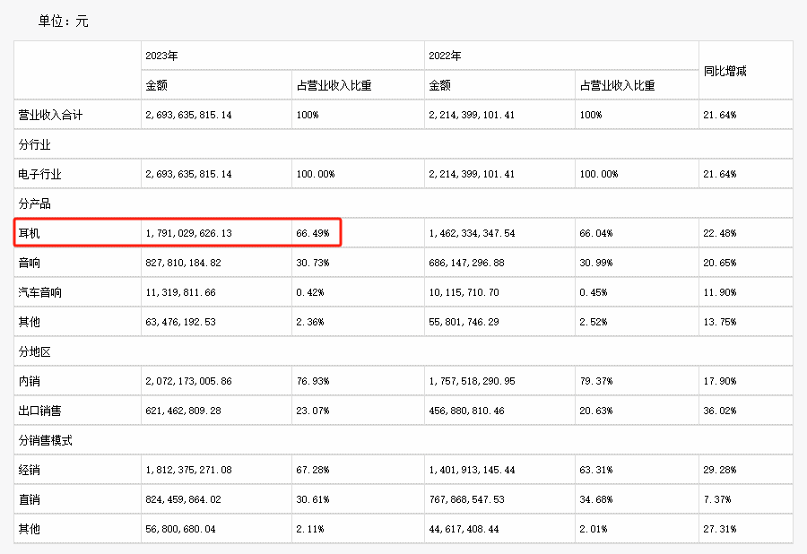Click the 经销 row label
Screen dimensions: 807x554
[x=30, y=470]
